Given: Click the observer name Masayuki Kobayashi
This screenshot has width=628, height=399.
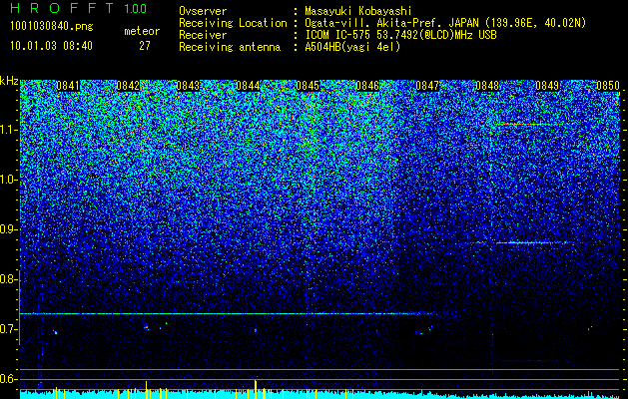Looking at the screenshot, I should tap(358, 11).
